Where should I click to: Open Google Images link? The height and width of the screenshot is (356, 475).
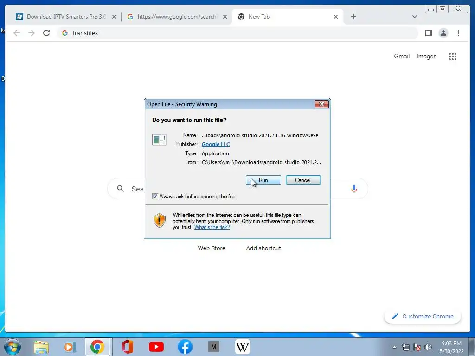point(426,56)
